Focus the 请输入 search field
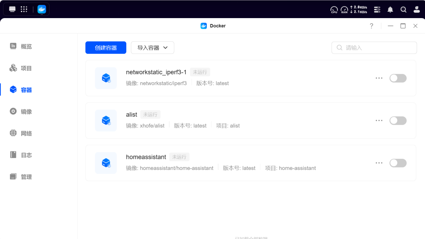 (374, 48)
